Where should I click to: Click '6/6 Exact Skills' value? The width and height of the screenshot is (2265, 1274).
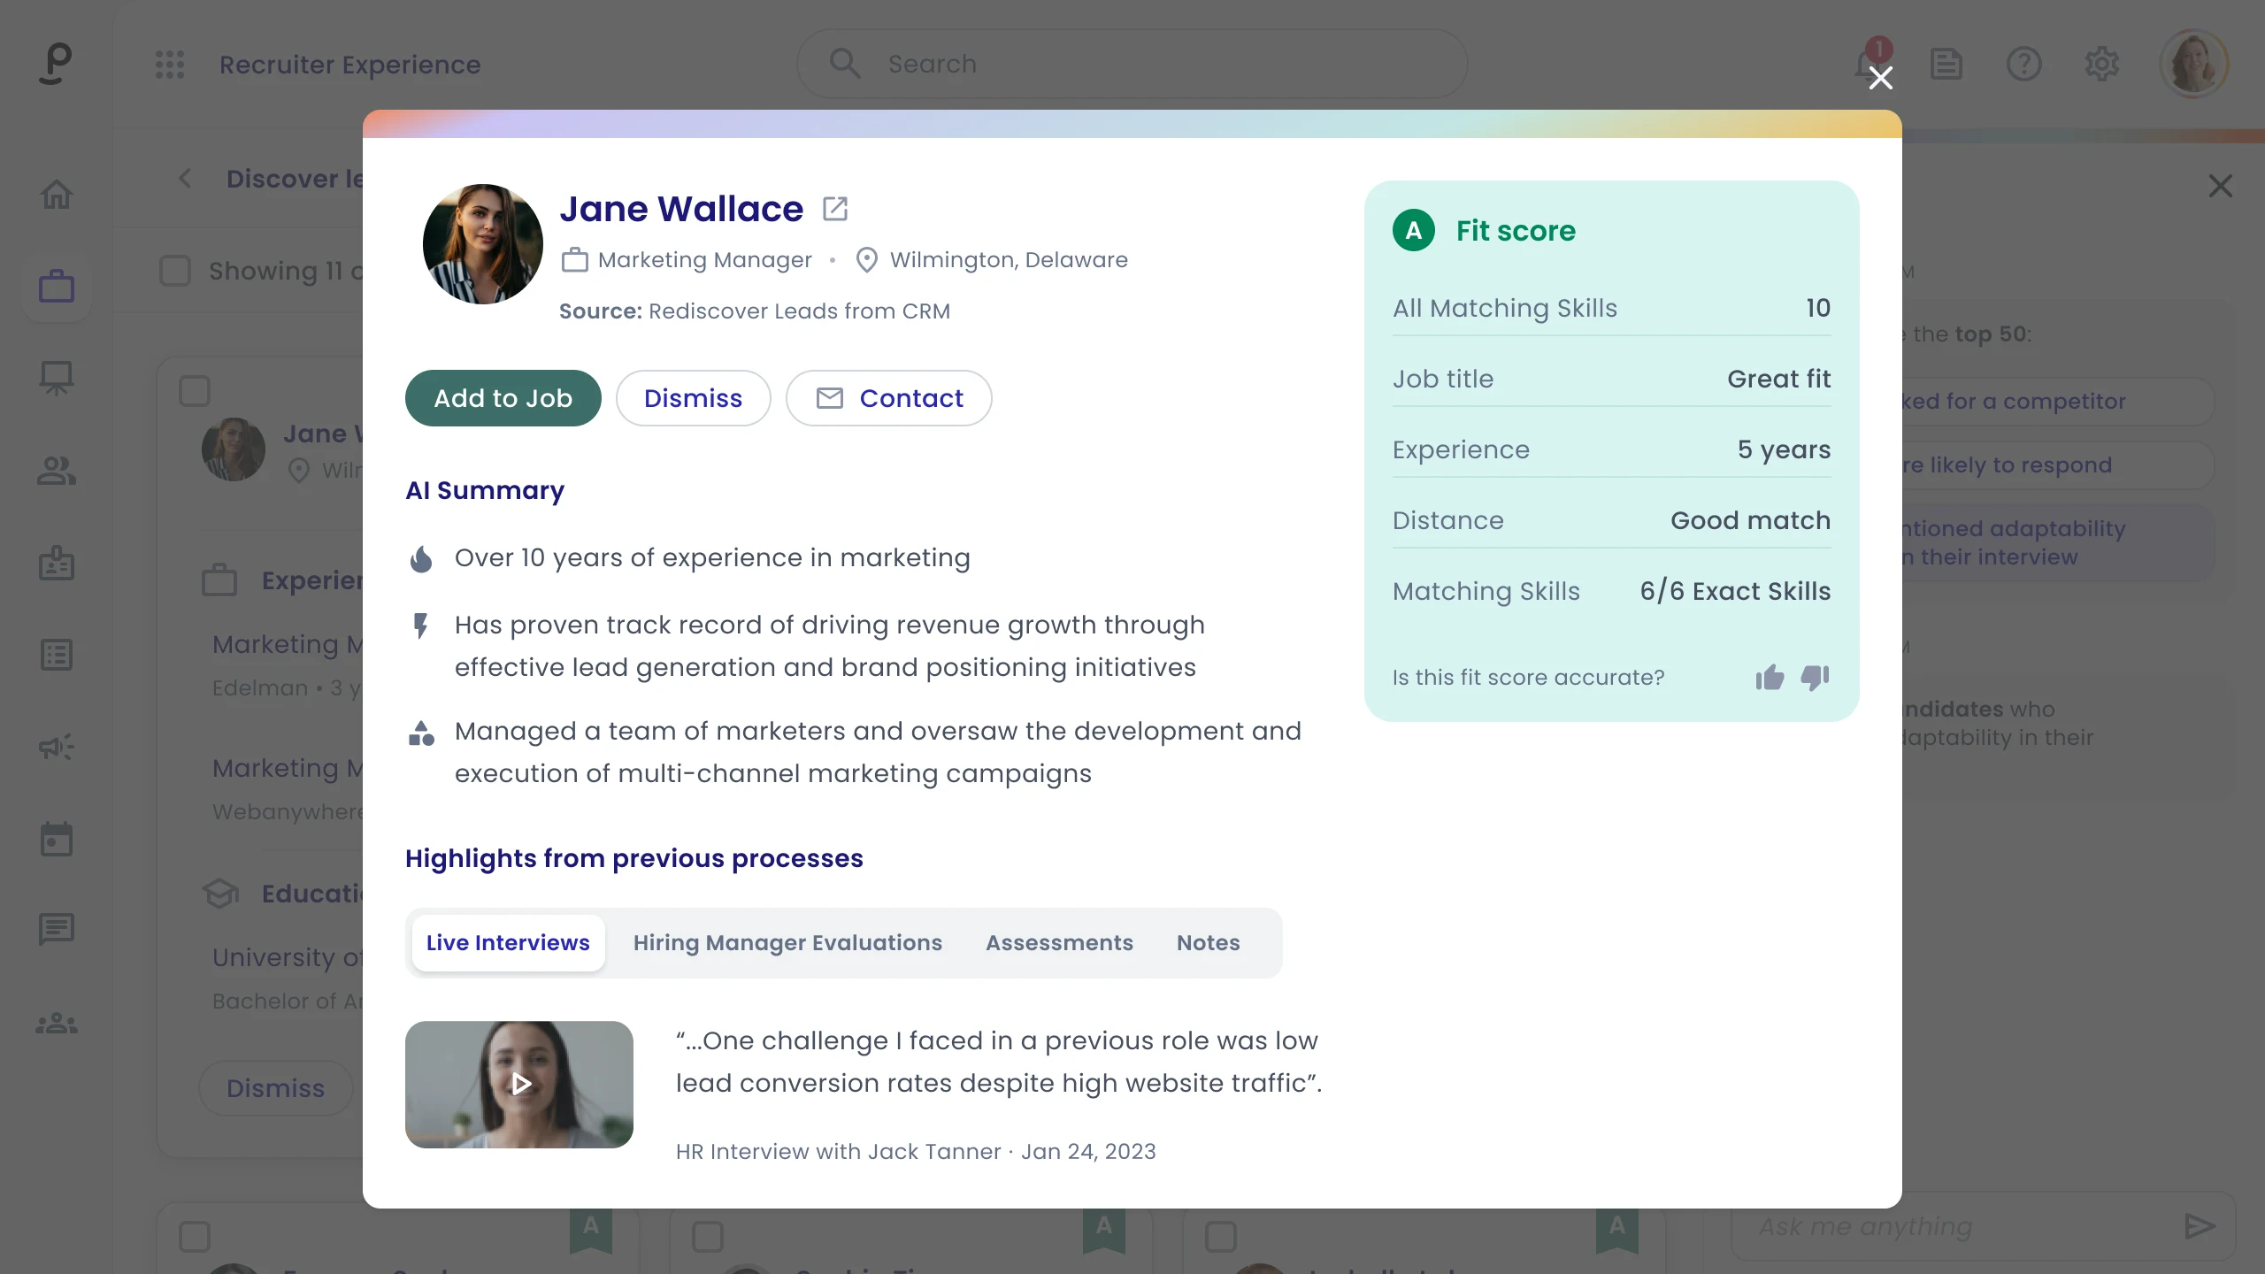tap(1735, 591)
